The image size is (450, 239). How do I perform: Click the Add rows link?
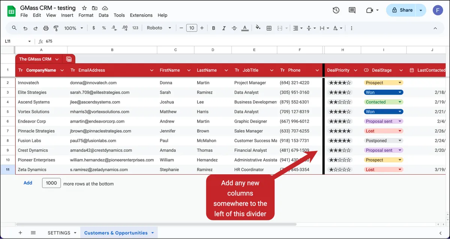coord(28,183)
